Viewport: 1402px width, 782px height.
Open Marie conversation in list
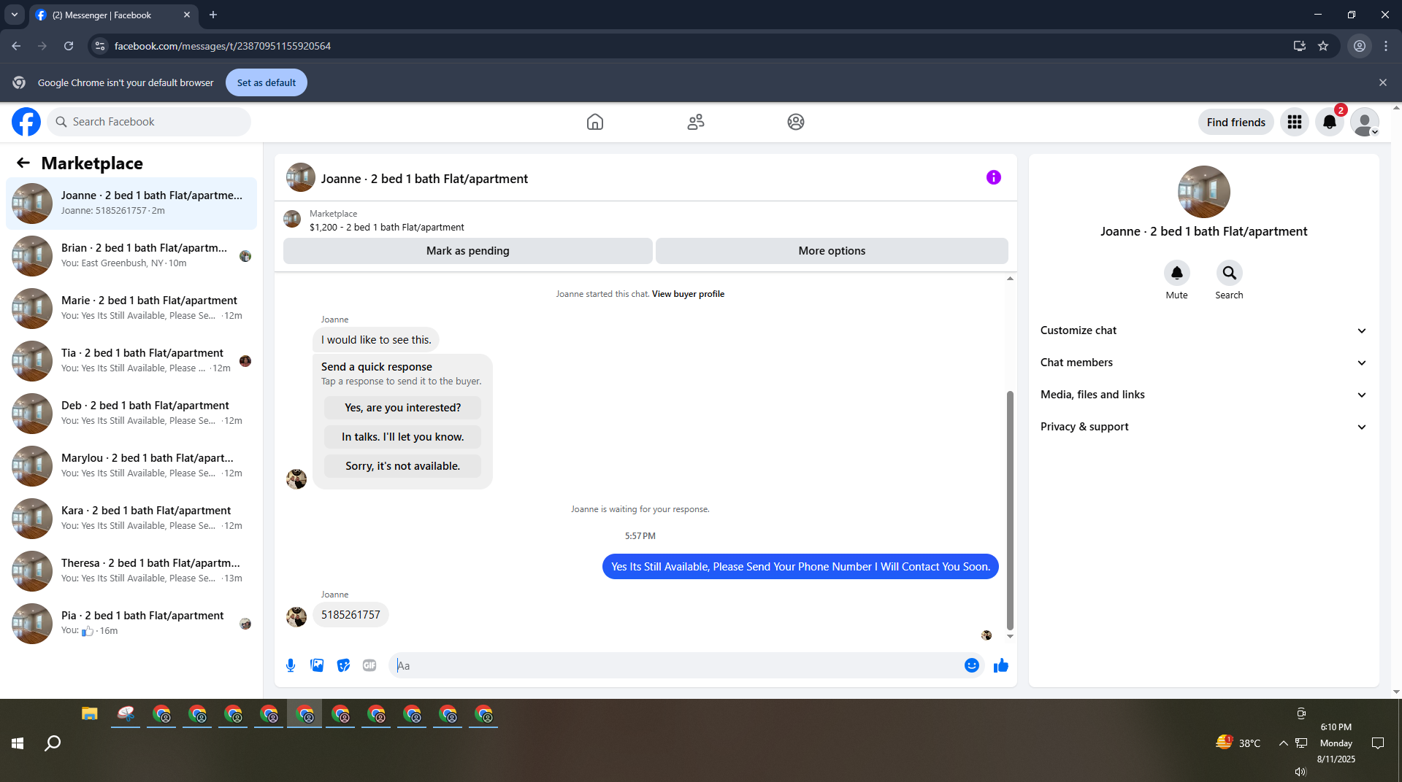[131, 309]
